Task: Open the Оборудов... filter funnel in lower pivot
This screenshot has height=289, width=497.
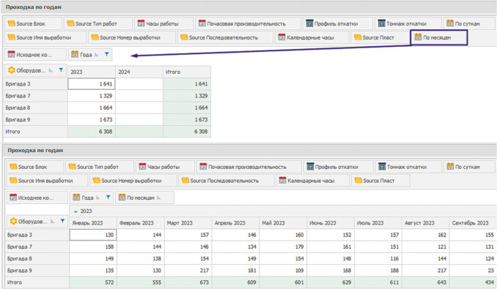Action: point(62,222)
